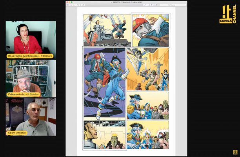Click the top-left panel with the machine scene
The height and width of the screenshot is (157, 240).
[107, 30]
